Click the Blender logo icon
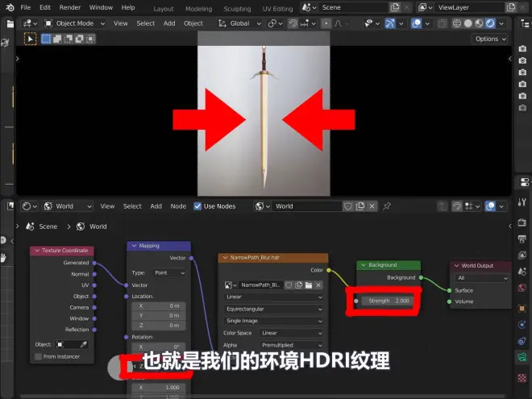Image resolution: width=532 pixels, height=399 pixels. (x=10, y=7)
